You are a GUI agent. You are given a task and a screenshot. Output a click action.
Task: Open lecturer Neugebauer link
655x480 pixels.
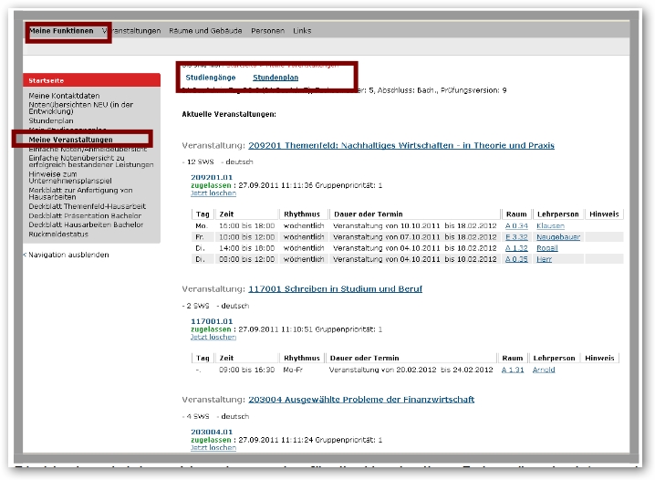(558, 237)
